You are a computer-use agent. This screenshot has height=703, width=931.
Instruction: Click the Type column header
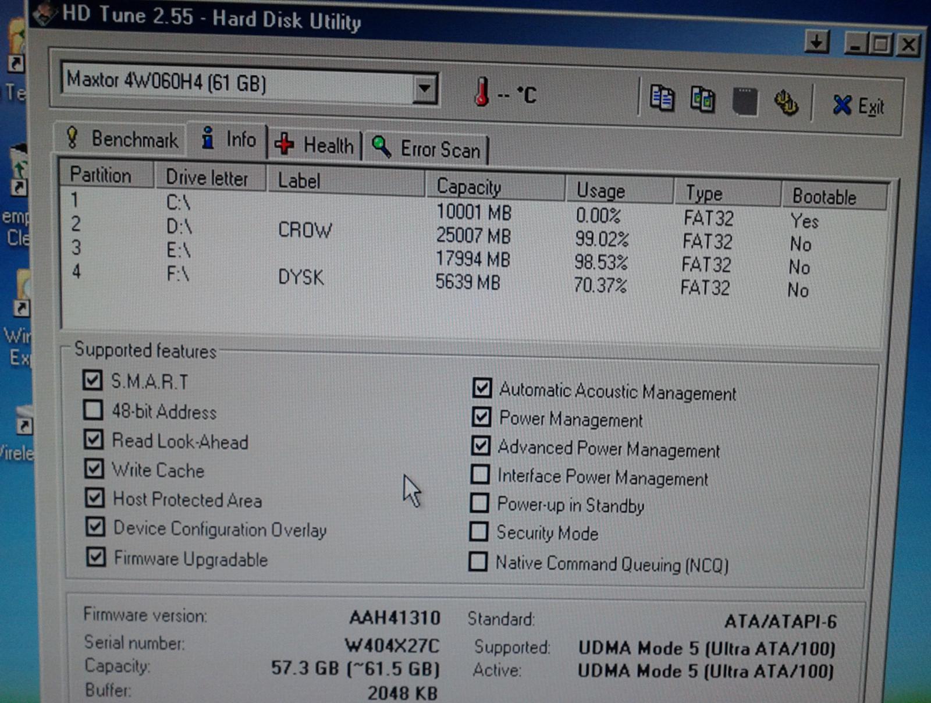[727, 193]
